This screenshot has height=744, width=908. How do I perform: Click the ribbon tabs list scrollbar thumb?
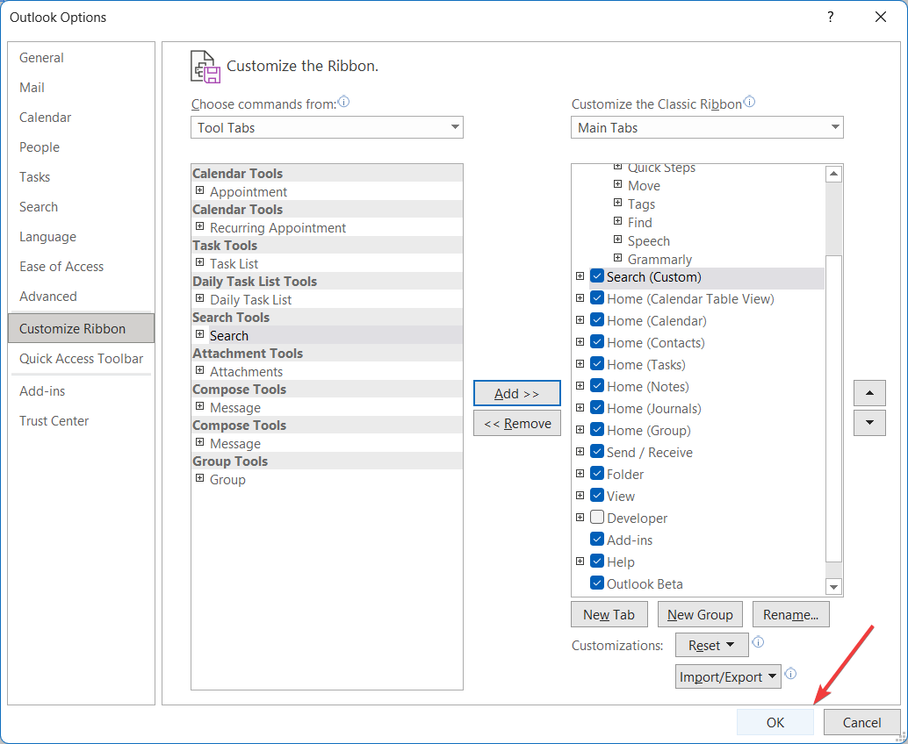click(833, 409)
